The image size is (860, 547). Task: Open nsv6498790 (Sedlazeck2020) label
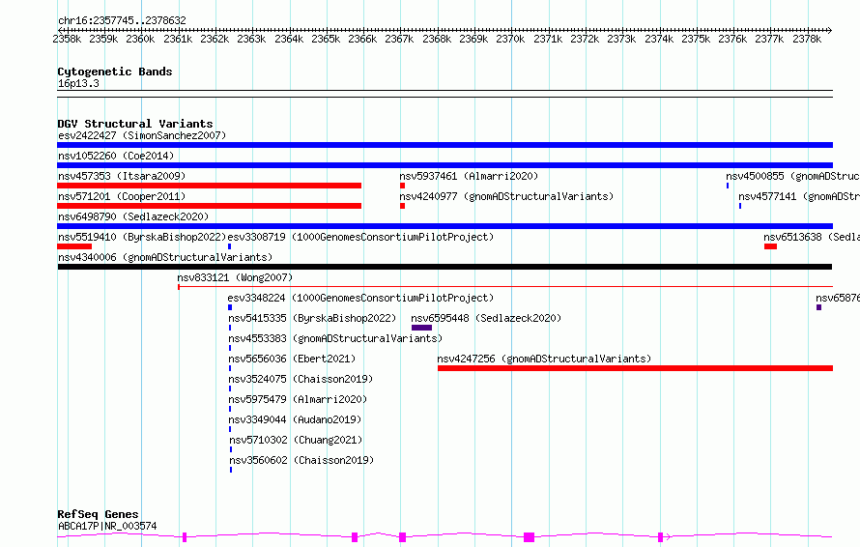click(133, 216)
